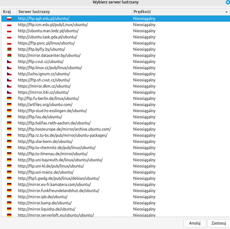
Task: Click German flag beside ftp.stw-bonn.de
Action: point(9,141)
